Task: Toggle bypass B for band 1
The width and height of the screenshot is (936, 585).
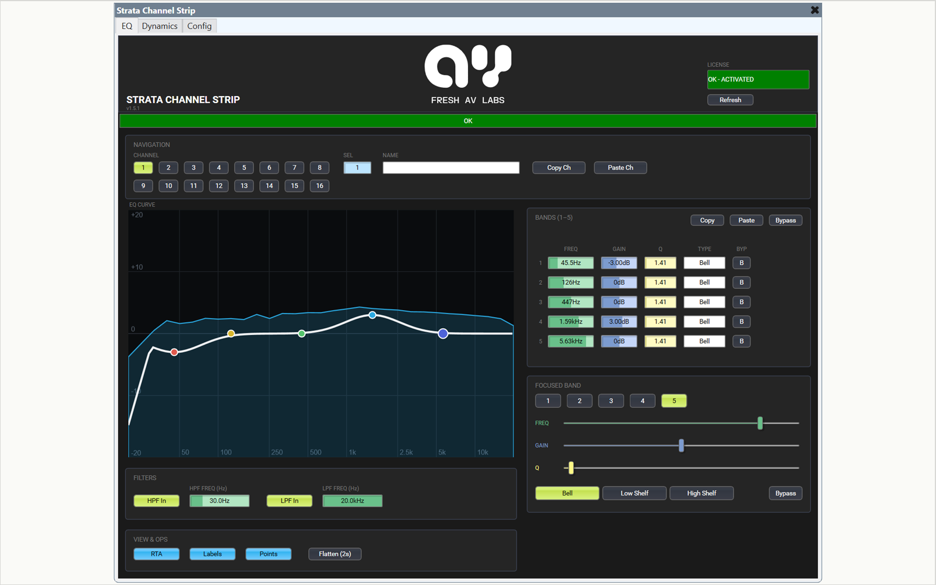Action: [742, 263]
